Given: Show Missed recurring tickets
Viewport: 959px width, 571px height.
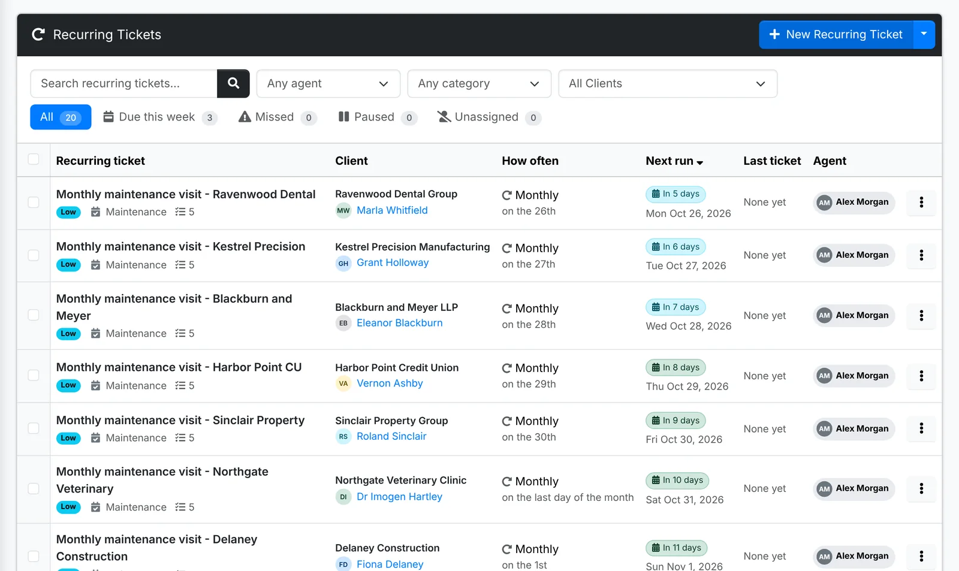Looking at the screenshot, I should click(x=278, y=117).
